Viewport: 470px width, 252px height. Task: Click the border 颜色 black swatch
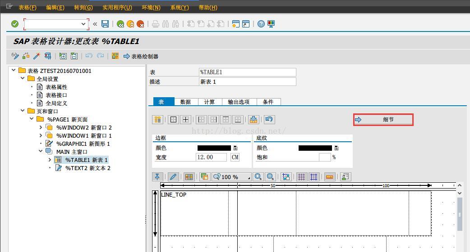point(214,148)
